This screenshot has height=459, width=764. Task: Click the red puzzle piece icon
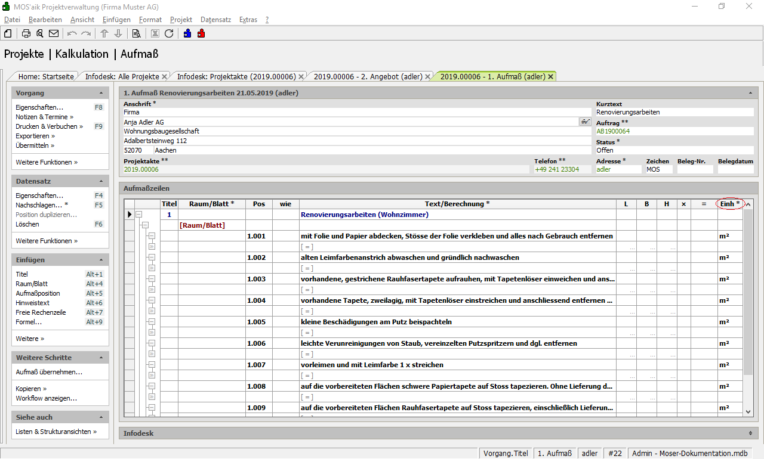click(201, 33)
